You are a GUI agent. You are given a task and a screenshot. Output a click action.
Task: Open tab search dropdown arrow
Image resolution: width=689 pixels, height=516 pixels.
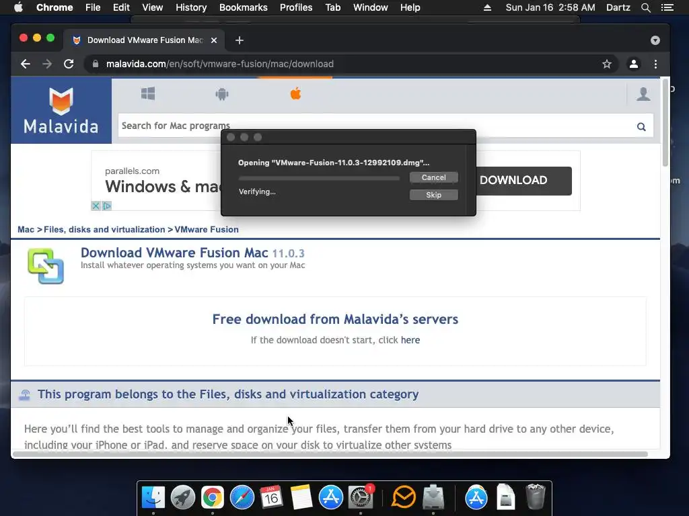pyautogui.click(x=655, y=40)
